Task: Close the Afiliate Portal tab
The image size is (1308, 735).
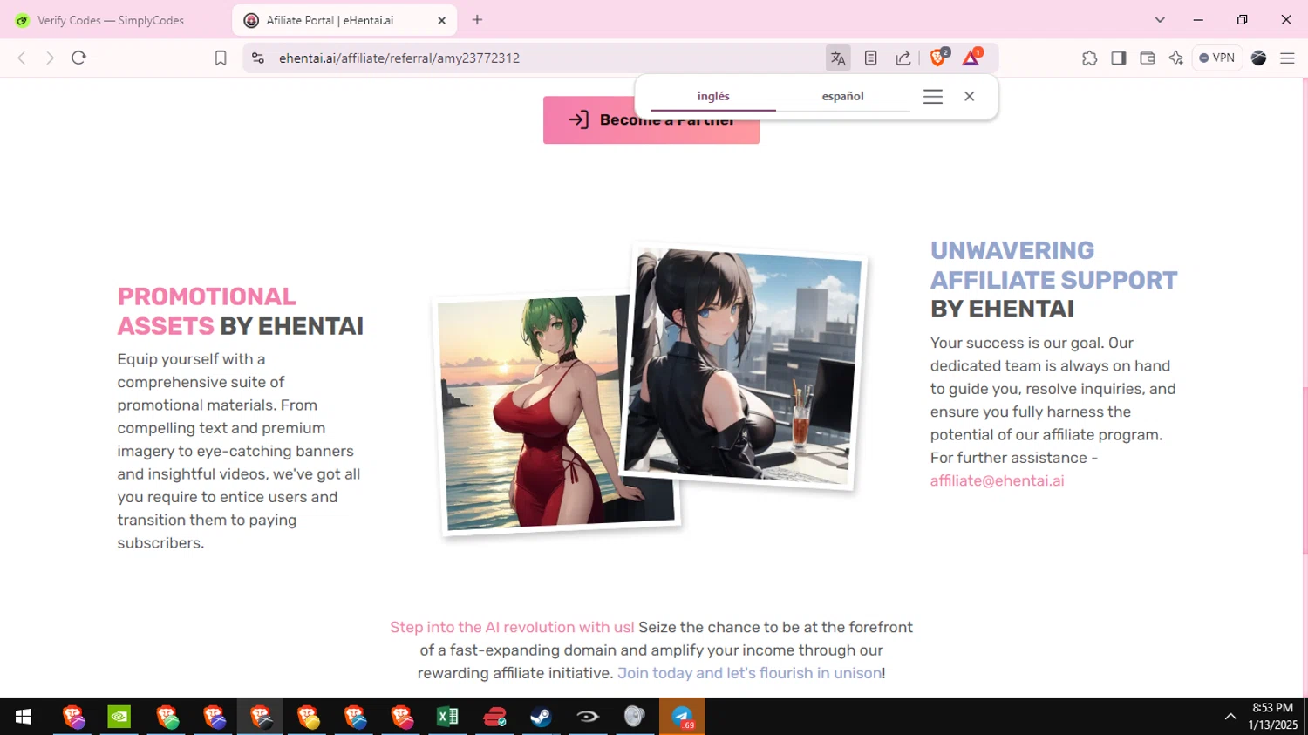Action: pos(442,20)
